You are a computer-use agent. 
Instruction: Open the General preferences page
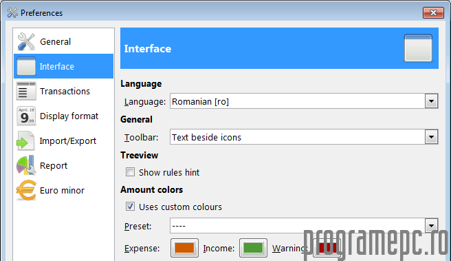[63, 41]
